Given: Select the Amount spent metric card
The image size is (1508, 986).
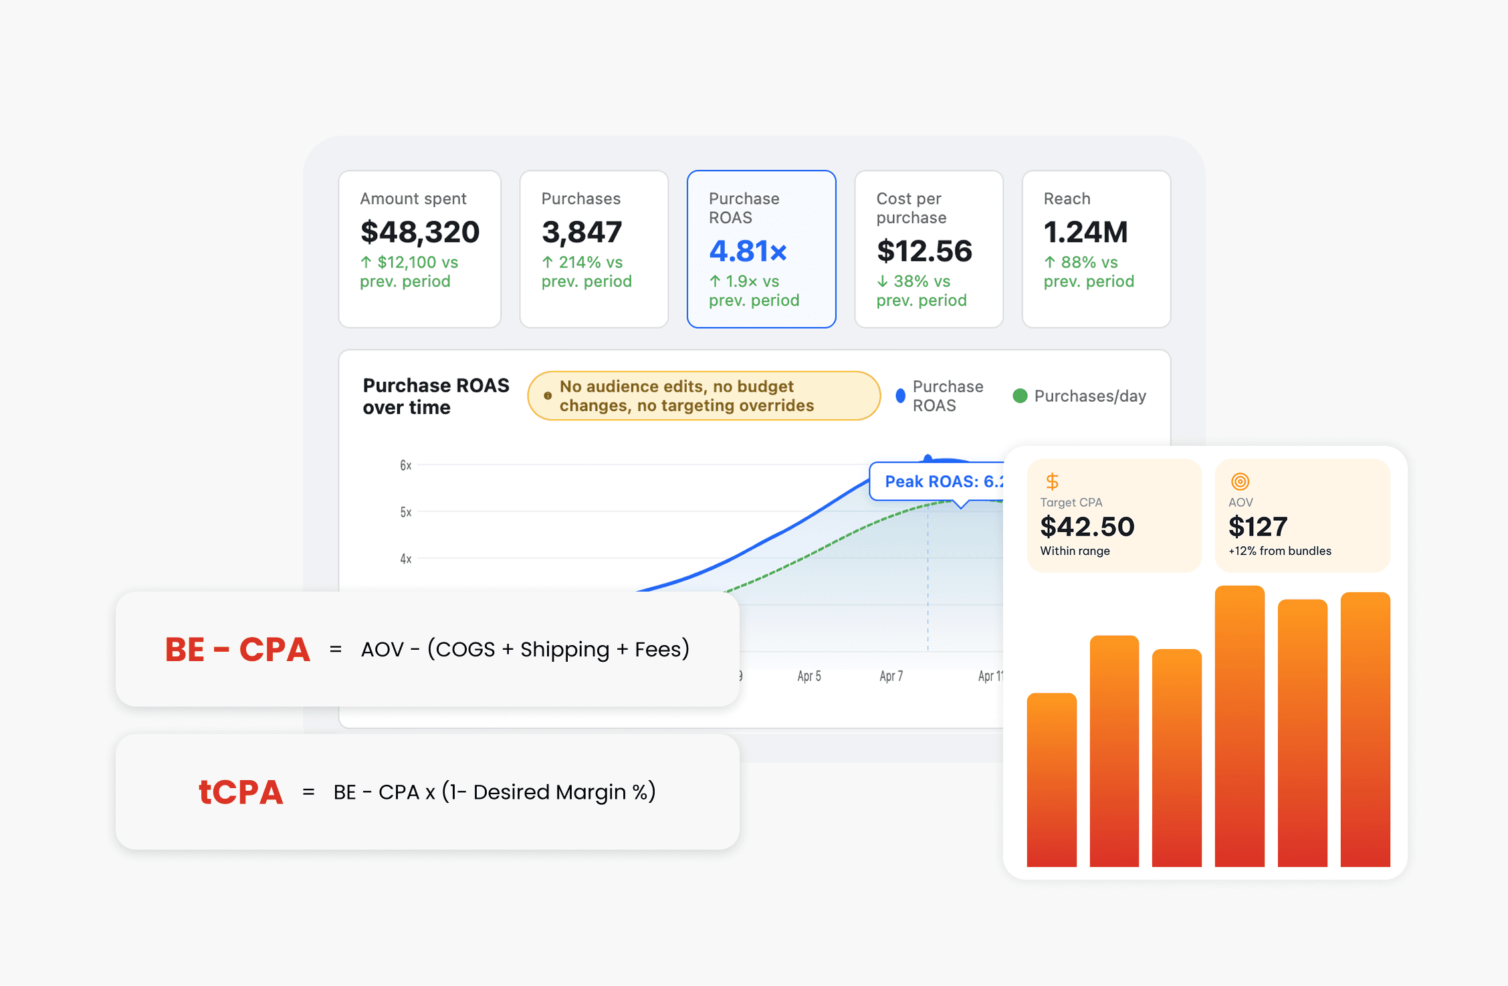Looking at the screenshot, I should tap(419, 249).
